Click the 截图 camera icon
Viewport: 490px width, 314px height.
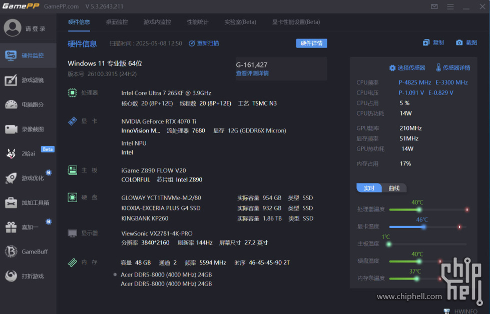(459, 43)
